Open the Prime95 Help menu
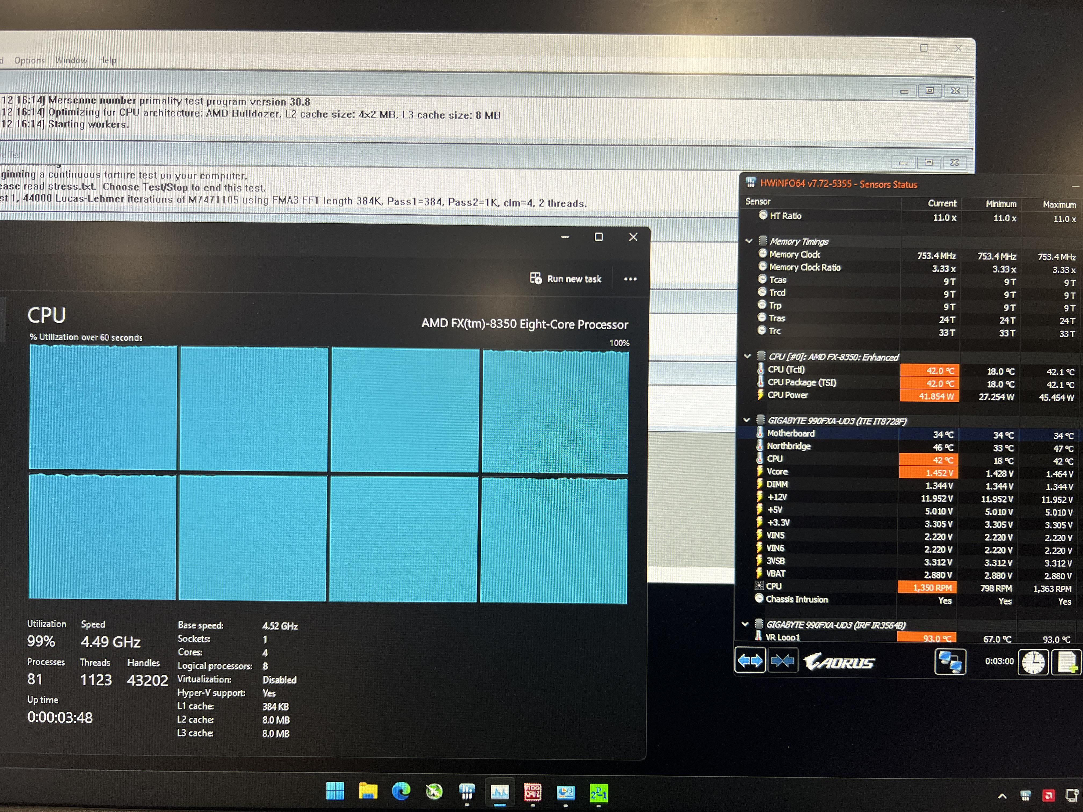 tap(107, 60)
